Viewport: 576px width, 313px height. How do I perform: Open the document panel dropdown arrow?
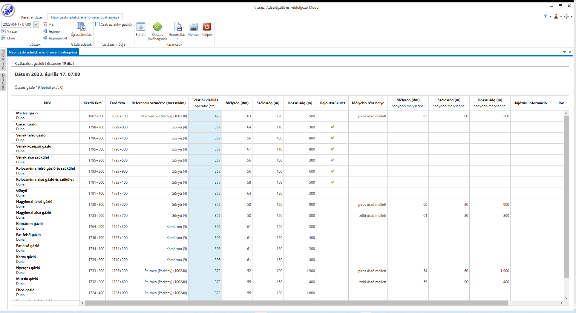point(564,52)
